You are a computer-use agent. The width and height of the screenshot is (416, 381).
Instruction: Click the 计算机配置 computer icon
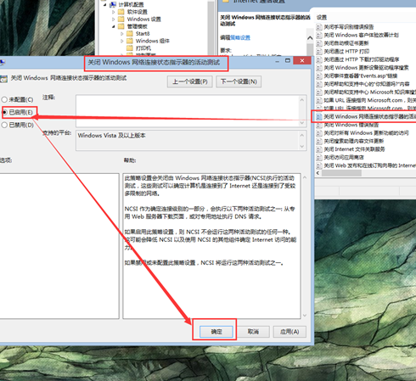point(113,4)
